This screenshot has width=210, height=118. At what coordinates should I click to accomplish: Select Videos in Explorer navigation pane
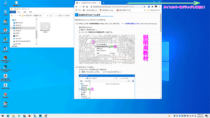[x=16, y=36]
